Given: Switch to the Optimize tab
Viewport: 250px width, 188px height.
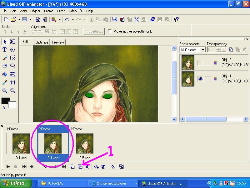Looking at the screenshot, I should (x=42, y=42).
